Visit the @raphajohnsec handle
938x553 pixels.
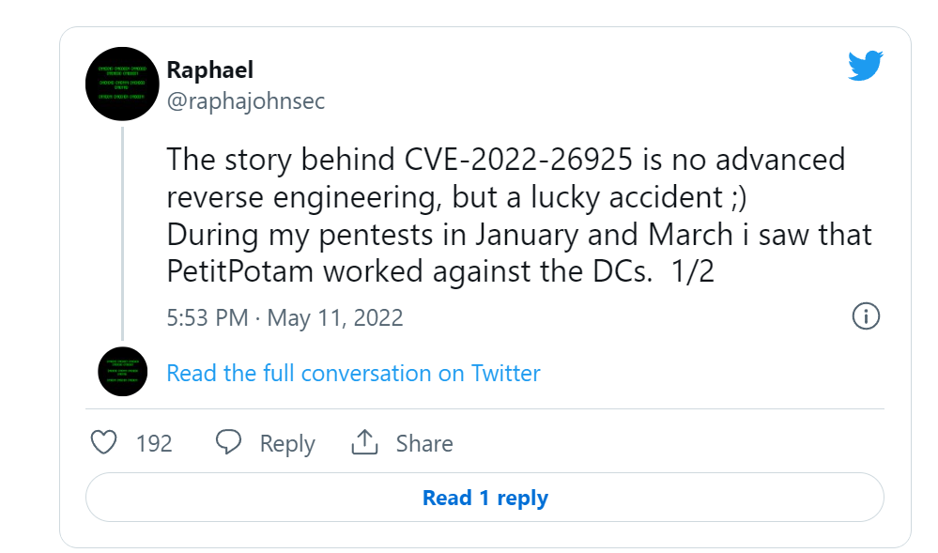tap(246, 100)
